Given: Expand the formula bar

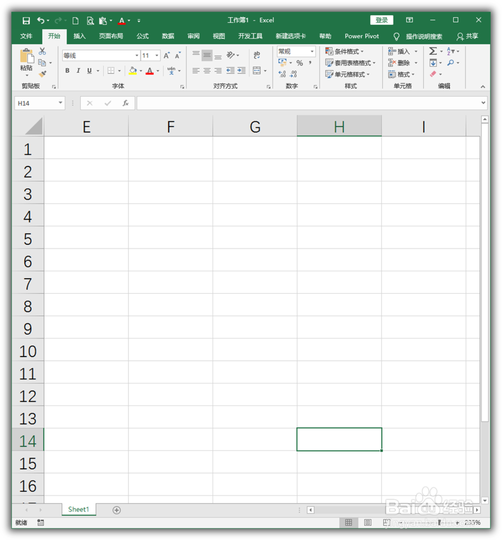Looking at the screenshot, I should (x=483, y=103).
